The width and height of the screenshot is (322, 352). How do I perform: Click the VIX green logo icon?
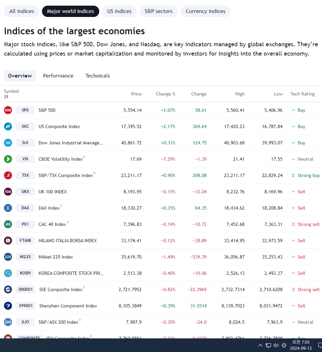[8, 159]
